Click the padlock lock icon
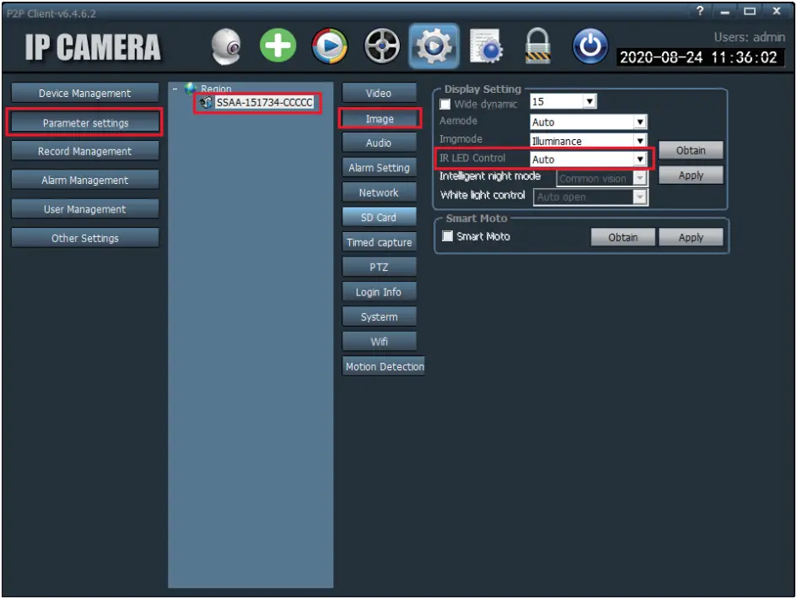Screen dimensions: 797x599 click(537, 46)
